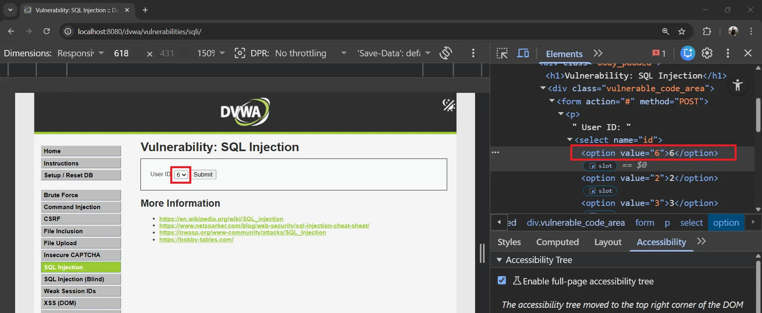Enable full-page accessibility tree checkbox

(x=502, y=280)
